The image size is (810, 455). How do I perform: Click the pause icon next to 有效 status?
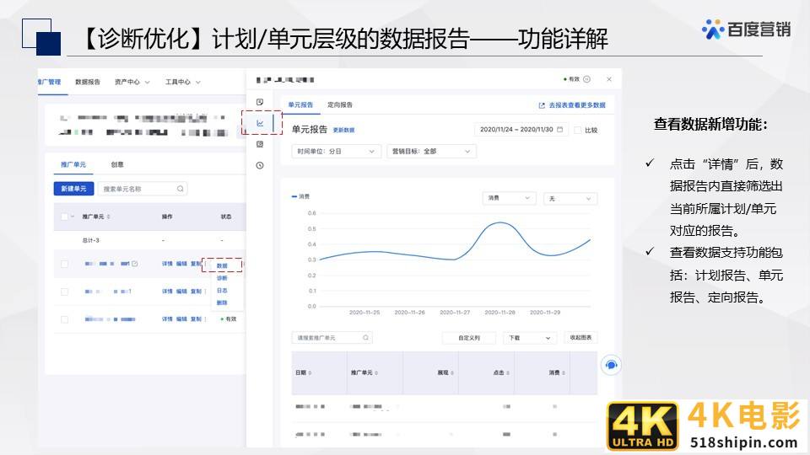pos(587,79)
